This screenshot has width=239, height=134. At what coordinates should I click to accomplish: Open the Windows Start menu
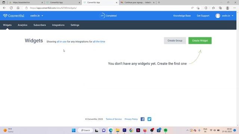(74, 130)
